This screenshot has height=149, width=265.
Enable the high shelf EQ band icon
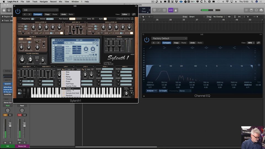tap(234, 48)
